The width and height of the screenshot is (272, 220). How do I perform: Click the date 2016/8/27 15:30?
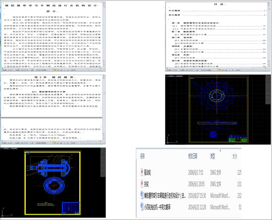pos(197,196)
